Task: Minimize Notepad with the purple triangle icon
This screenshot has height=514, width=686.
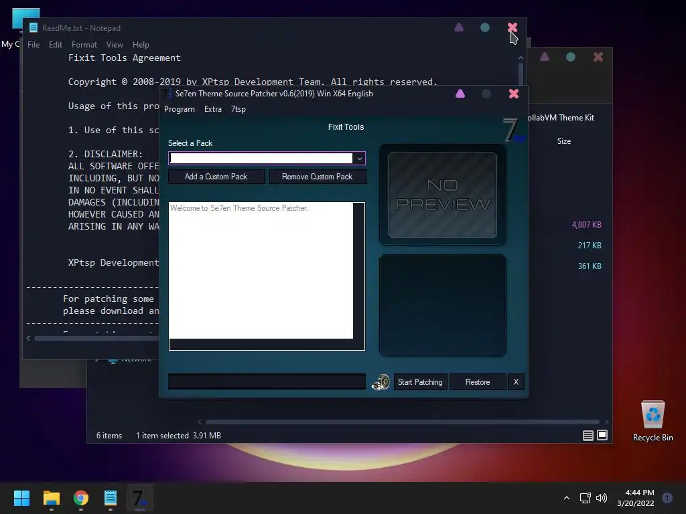Action: [458, 27]
